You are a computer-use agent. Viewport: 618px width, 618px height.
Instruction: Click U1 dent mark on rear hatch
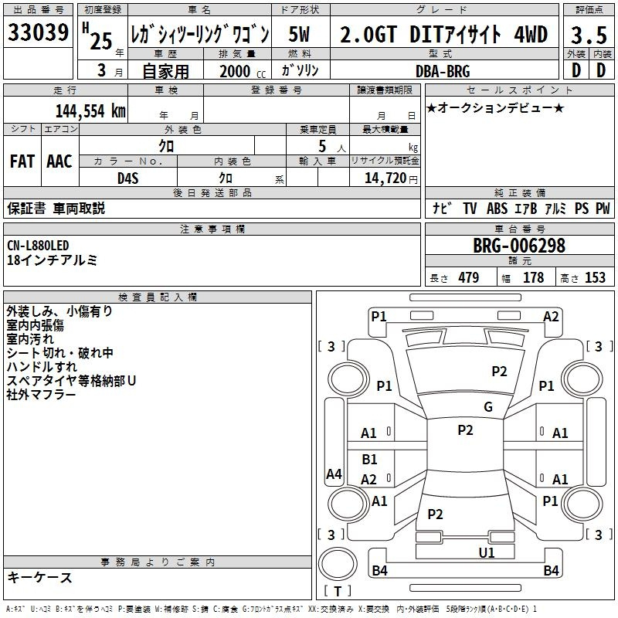487,552
